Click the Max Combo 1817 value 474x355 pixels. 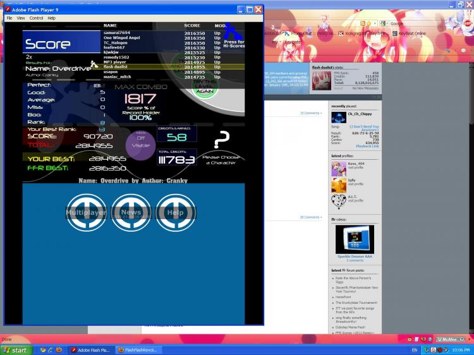[x=140, y=99]
